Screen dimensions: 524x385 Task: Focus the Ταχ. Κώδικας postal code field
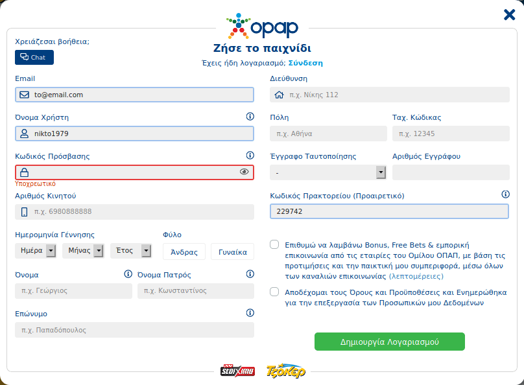pyautogui.click(x=451, y=134)
